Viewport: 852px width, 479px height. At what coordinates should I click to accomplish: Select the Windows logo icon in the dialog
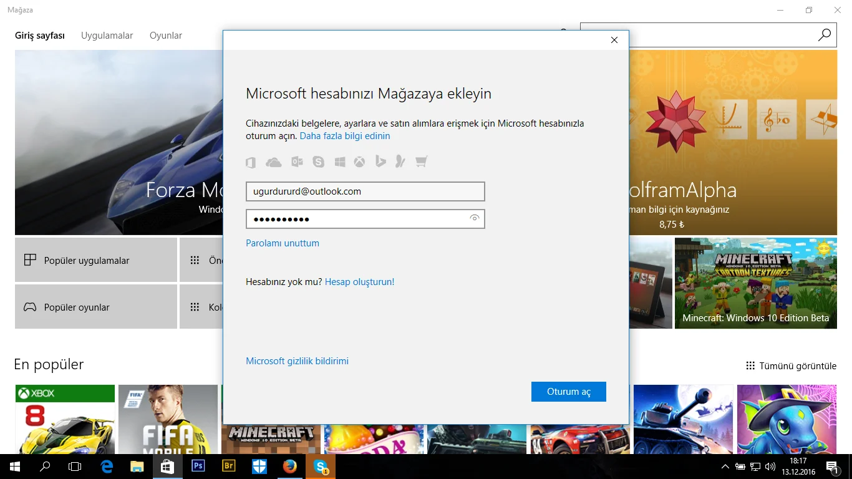(340, 162)
